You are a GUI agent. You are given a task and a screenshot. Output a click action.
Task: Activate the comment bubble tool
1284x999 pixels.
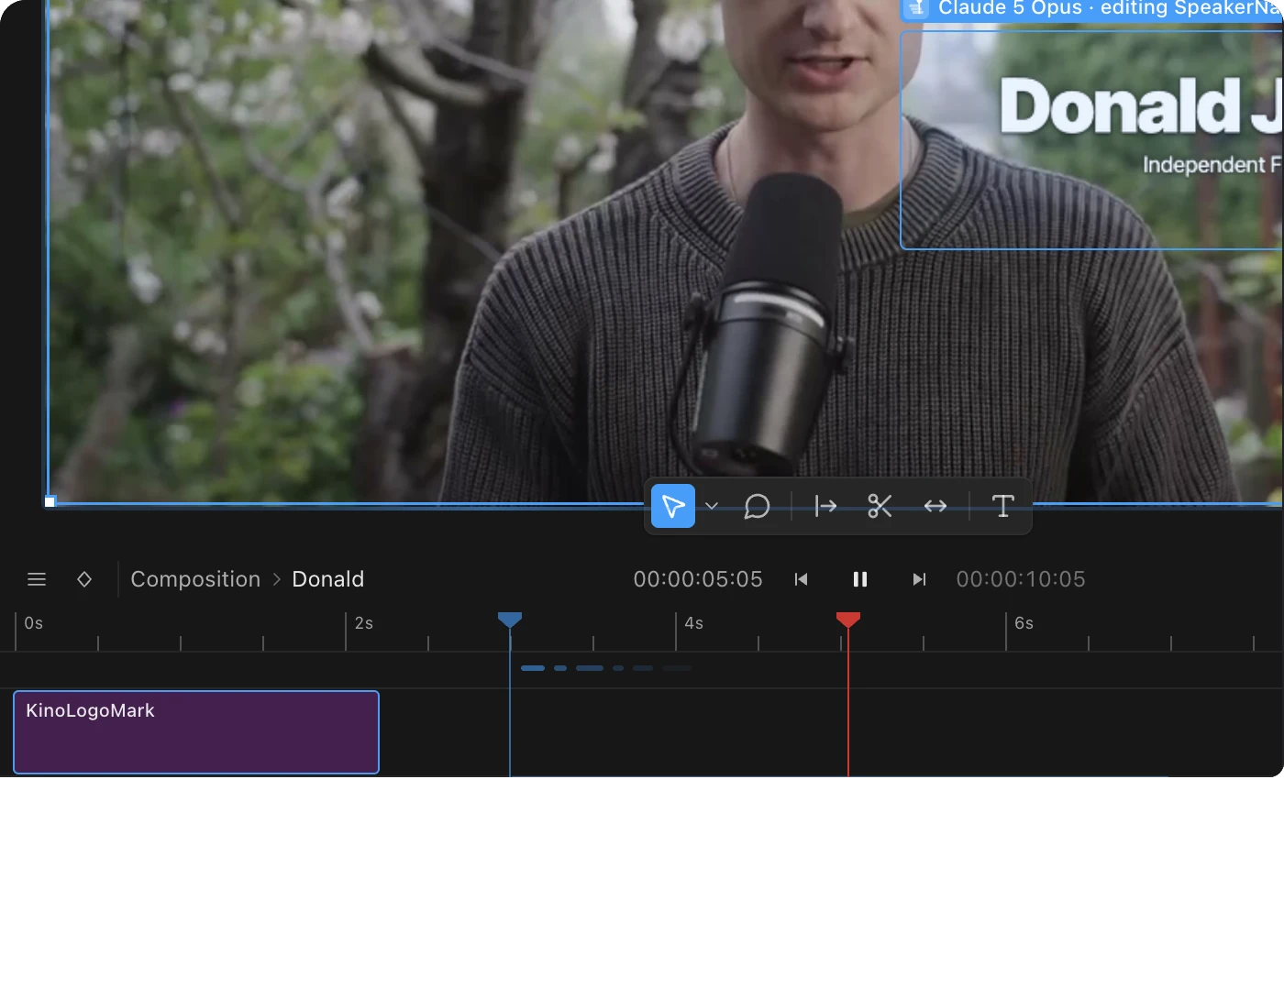pos(757,506)
